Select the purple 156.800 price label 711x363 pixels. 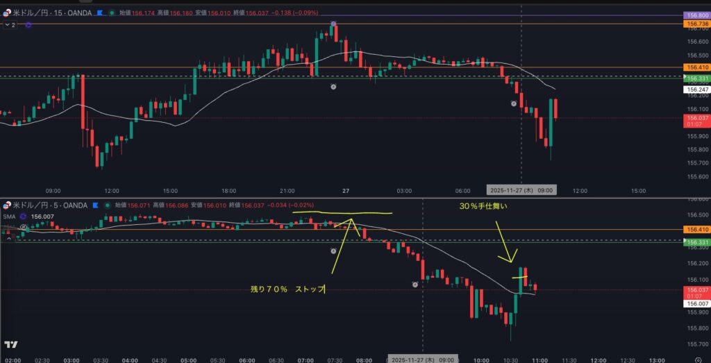coord(696,15)
